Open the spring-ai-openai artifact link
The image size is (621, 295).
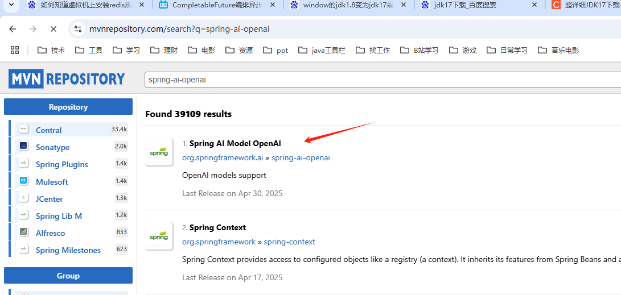click(x=301, y=157)
